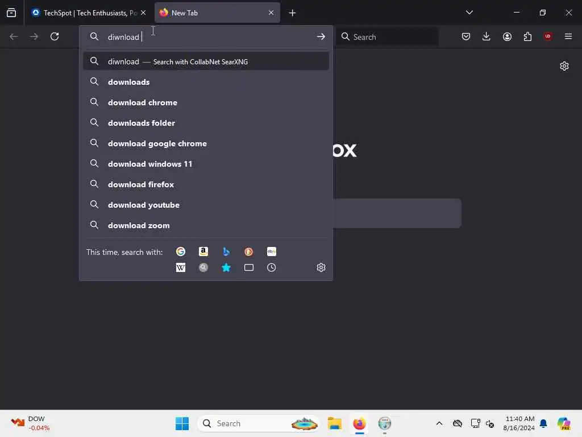582x437 pixels.
Task: Reload the current page
Action: (x=55, y=36)
